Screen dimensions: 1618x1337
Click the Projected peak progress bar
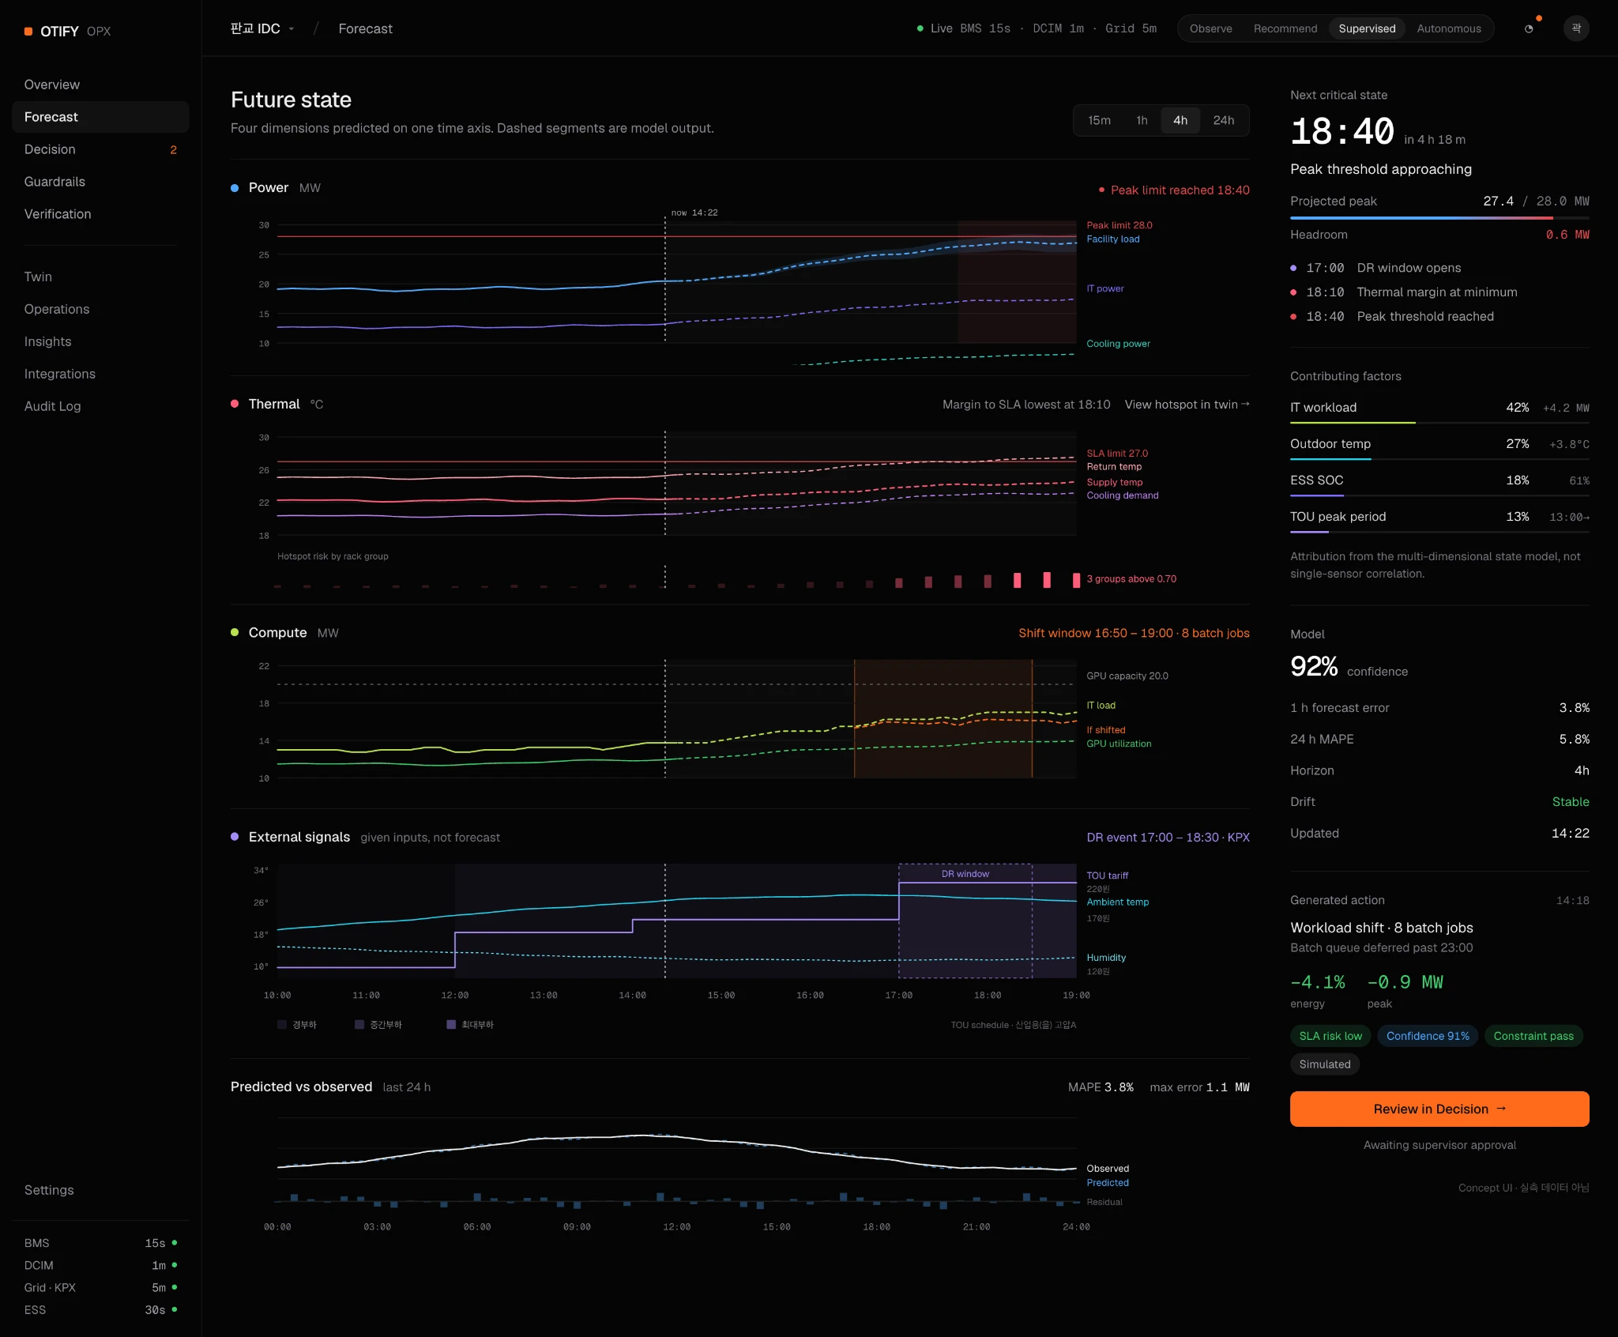1439,217
